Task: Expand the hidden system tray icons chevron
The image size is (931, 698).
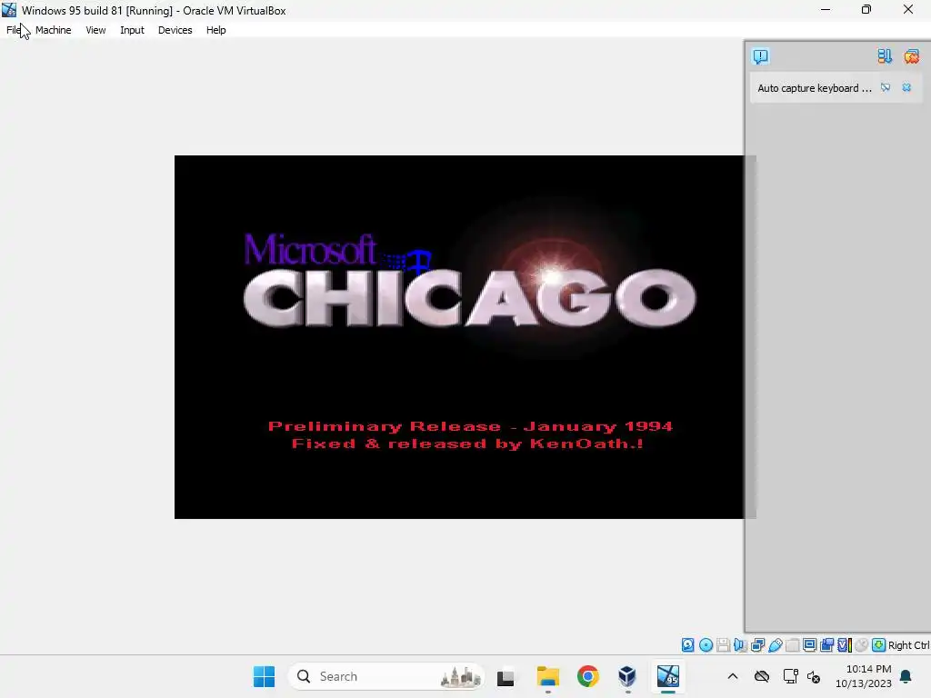Action: point(733,676)
